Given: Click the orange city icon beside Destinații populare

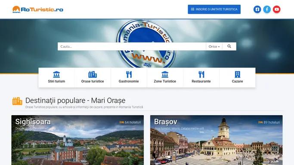Looking at the screenshot, I should 17,101.
